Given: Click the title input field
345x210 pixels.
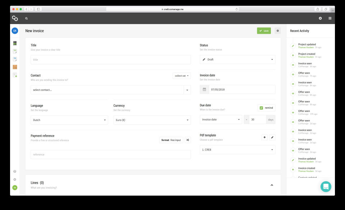Looking at the screenshot, I should click(x=110, y=60).
